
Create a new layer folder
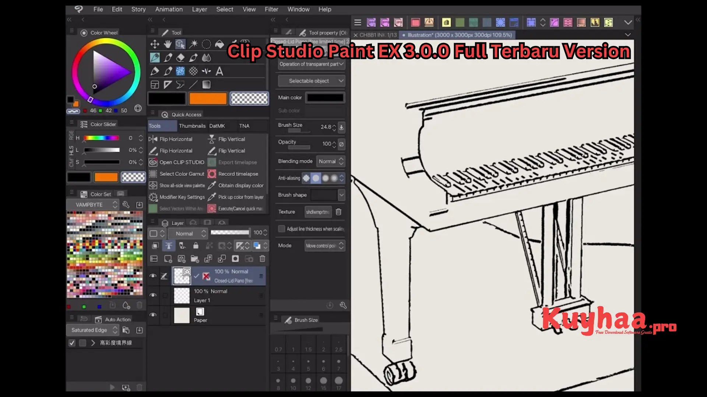pyautogui.click(x=195, y=259)
